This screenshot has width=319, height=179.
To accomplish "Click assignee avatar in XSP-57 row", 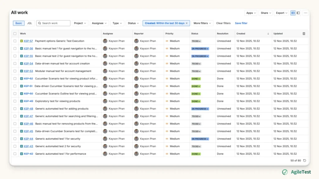I will (x=105, y=41).
